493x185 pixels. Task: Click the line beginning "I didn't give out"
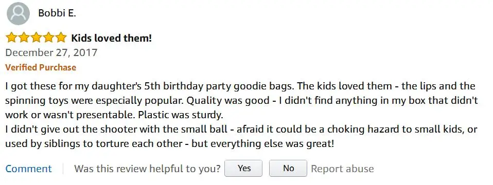[241, 129]
